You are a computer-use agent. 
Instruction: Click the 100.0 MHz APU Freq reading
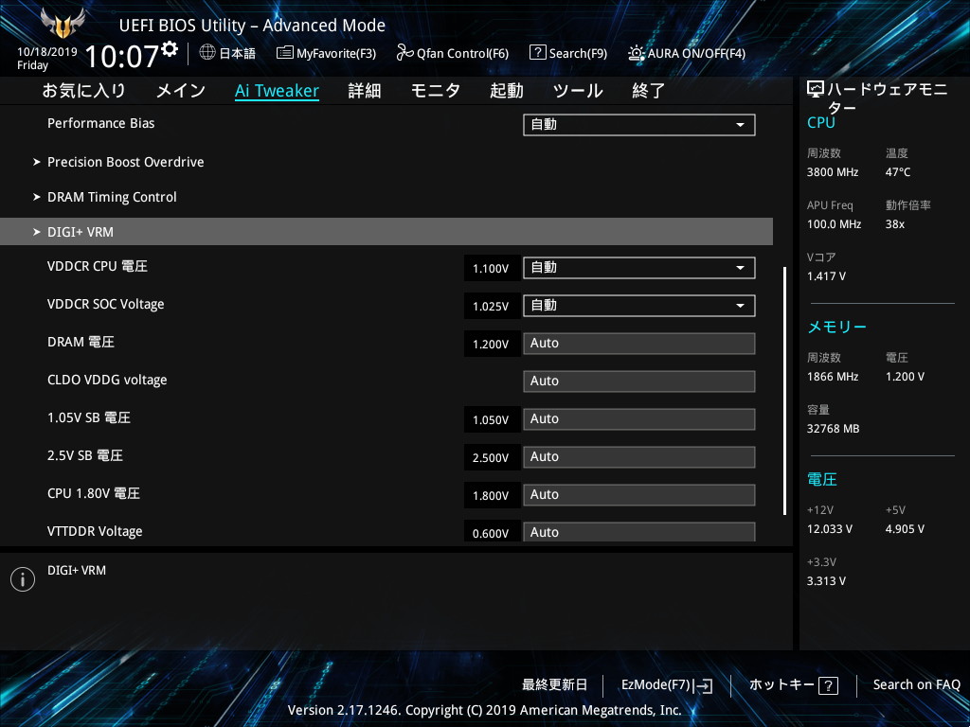click(834, 224)
